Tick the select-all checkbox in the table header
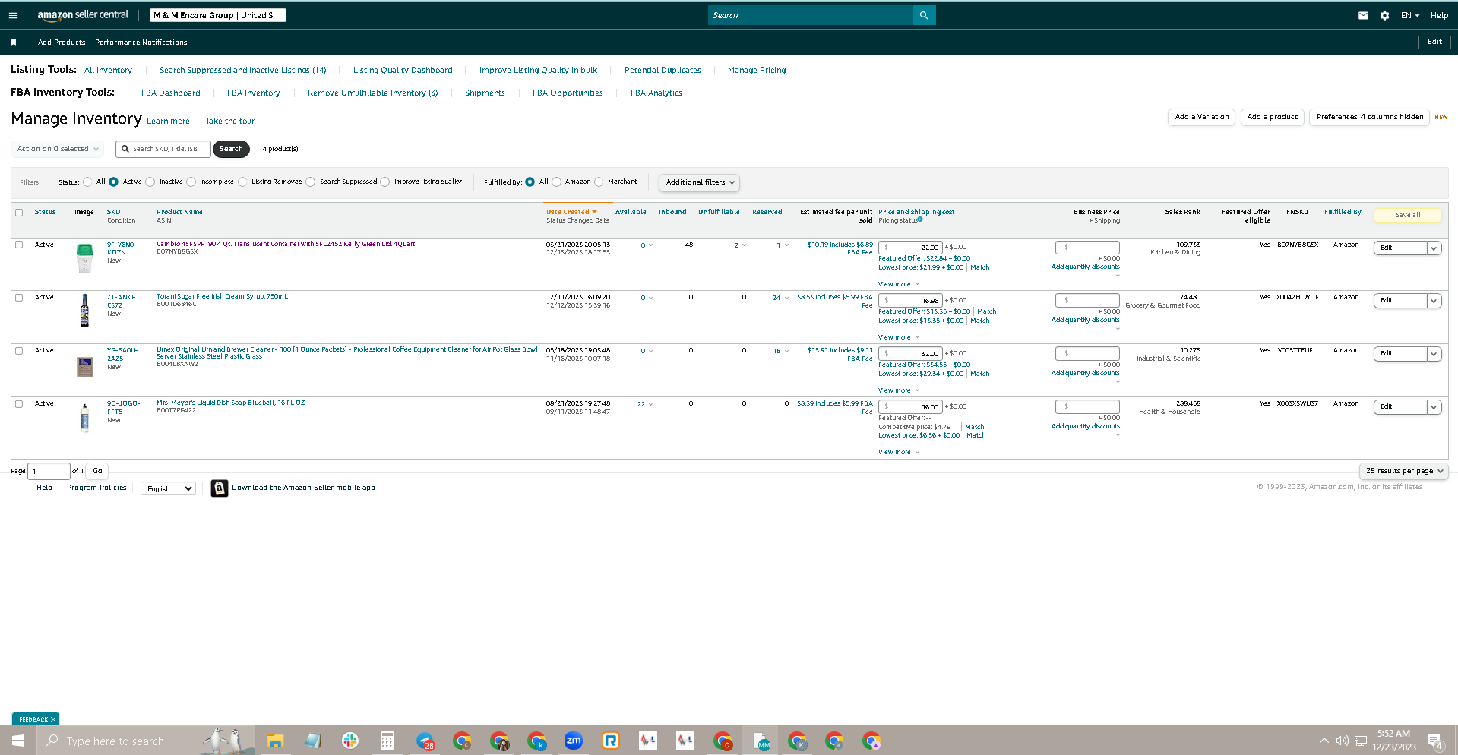This screenshot has height=755, width=1458. [19, 213]
